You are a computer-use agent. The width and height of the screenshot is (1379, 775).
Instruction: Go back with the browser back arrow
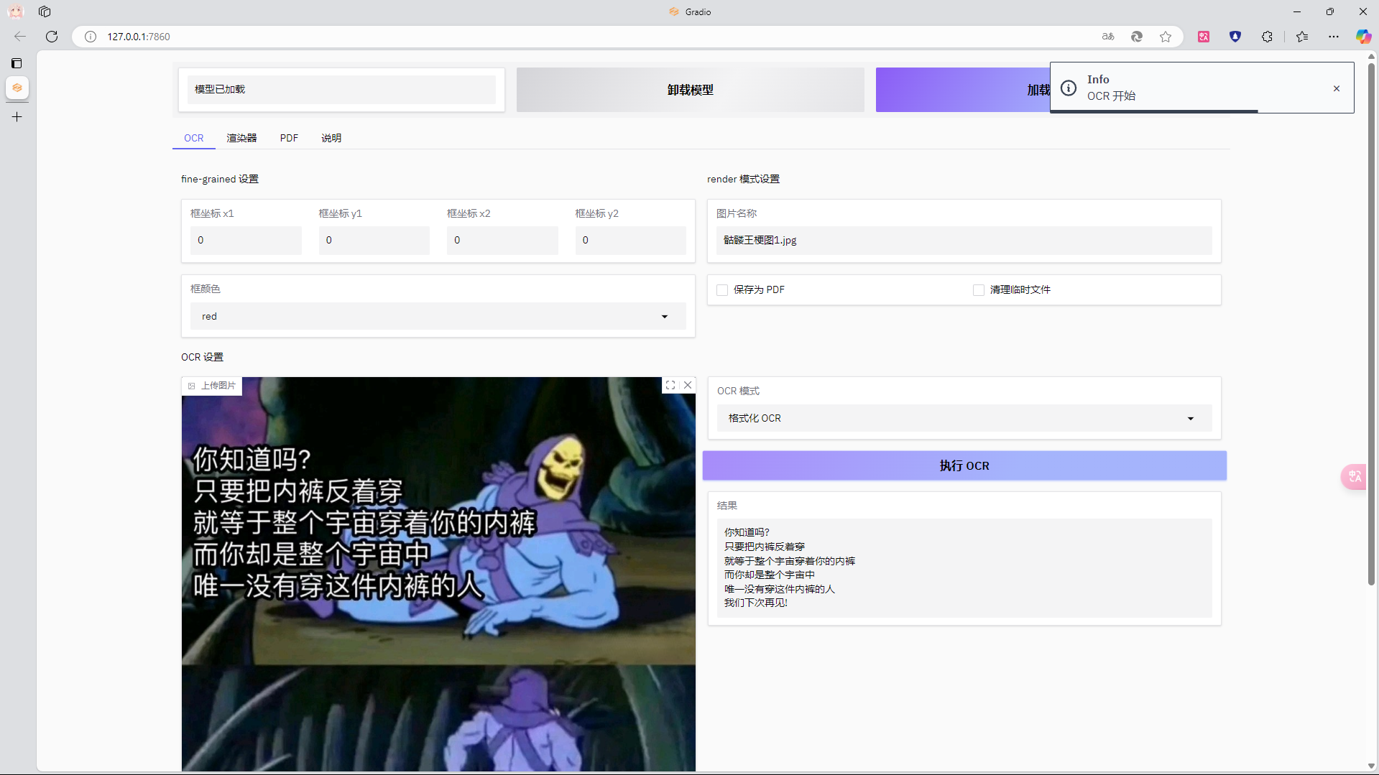20,37
